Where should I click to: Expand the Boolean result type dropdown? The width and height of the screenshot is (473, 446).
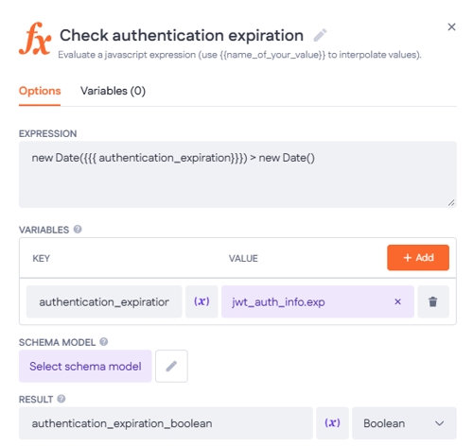coord(404,423)
